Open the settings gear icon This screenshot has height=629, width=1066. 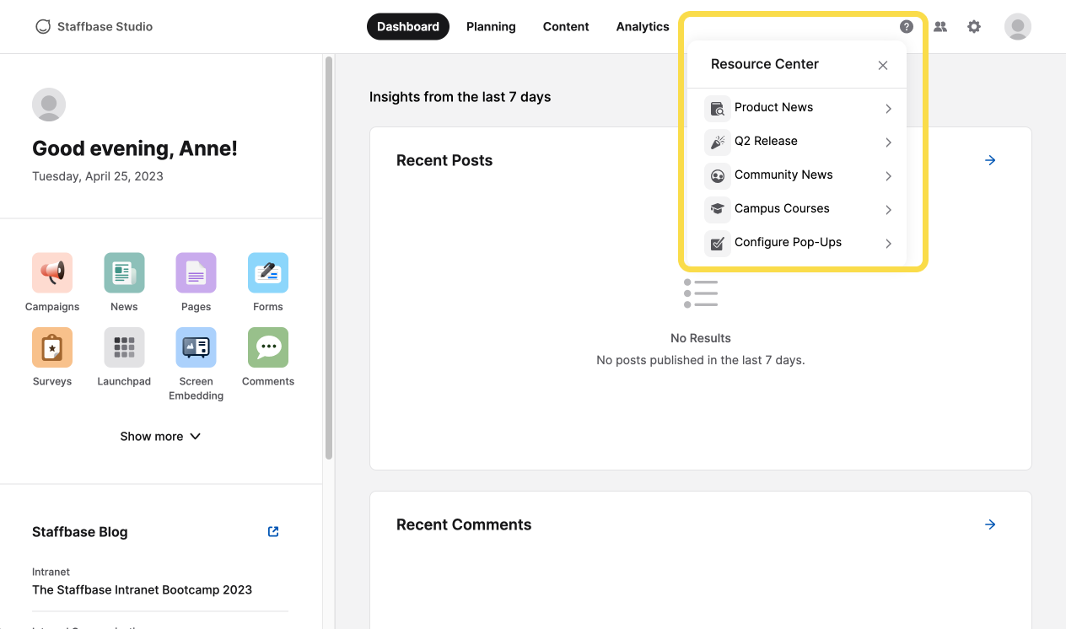pos(974,26)
